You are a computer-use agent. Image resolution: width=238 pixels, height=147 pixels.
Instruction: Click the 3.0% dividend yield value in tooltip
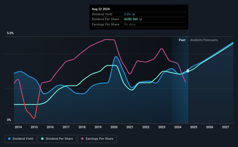[x=127, y=14]
